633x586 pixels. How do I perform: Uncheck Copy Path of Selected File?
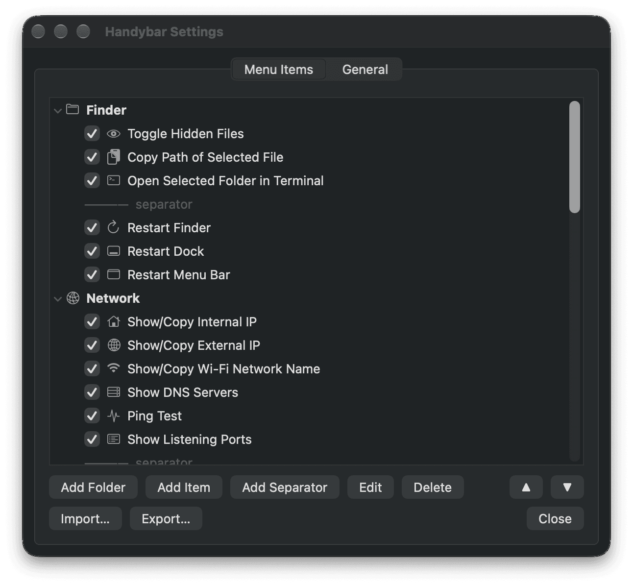click(92, 157)
